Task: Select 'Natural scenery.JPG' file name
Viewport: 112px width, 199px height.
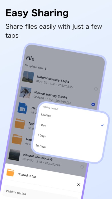Action: click(38, 157)
